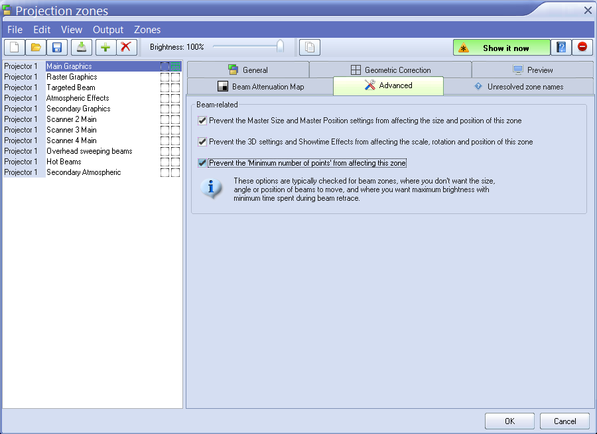Toggle the 3D settings and Showtime Effects checkbox
Image resolution: width=597 pixels, height=434 pixels.
pos(202,142)
